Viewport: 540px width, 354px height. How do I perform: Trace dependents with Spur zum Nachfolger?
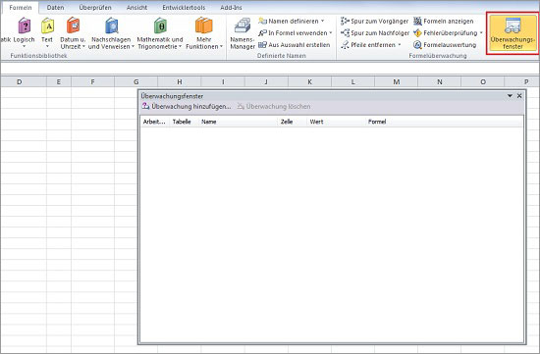coord(375,33)
